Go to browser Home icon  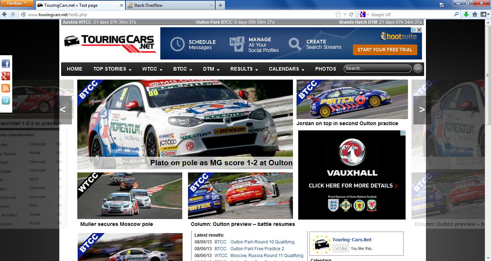(475, 14)
